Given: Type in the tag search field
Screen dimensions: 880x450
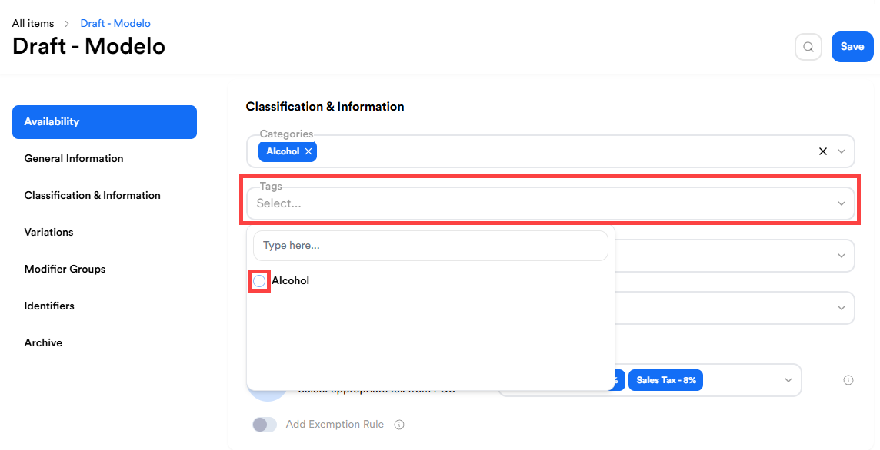Looking at the screenshot, I should (430, 246).
